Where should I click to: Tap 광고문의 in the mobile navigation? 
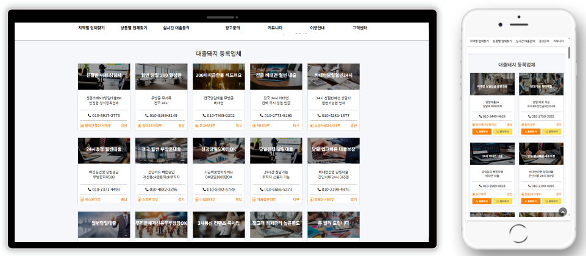pyautogui.click(x=541, y=41)
